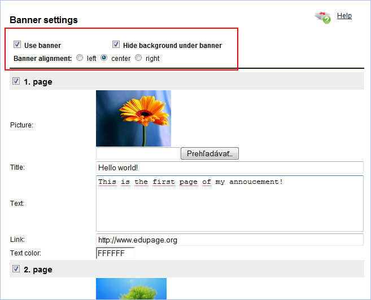Click the Link field with edupage.org URL

coord(230,240)
